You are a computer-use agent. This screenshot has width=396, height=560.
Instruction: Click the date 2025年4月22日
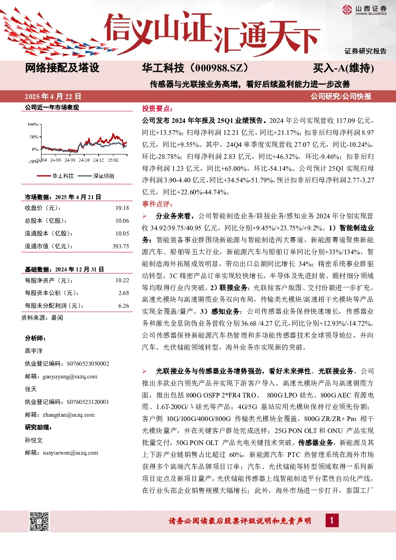(x=53, y=96)
